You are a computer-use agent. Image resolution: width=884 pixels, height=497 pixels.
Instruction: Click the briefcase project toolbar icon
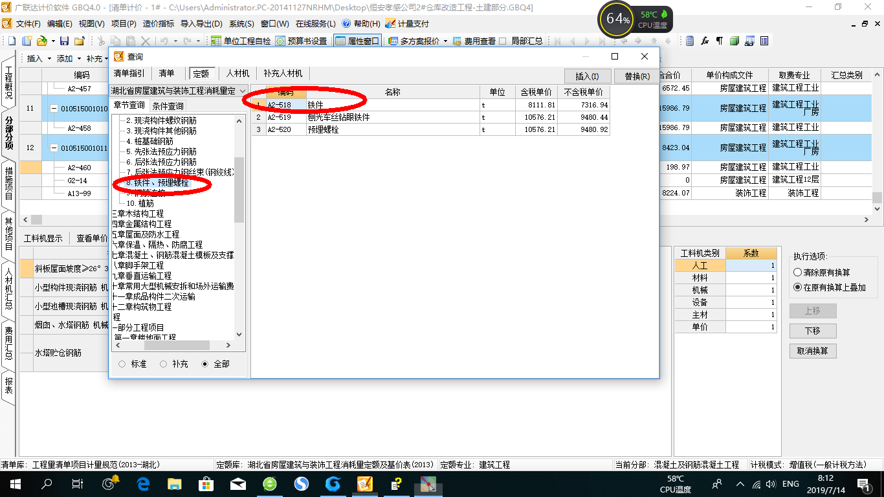(x=79, y=41)
